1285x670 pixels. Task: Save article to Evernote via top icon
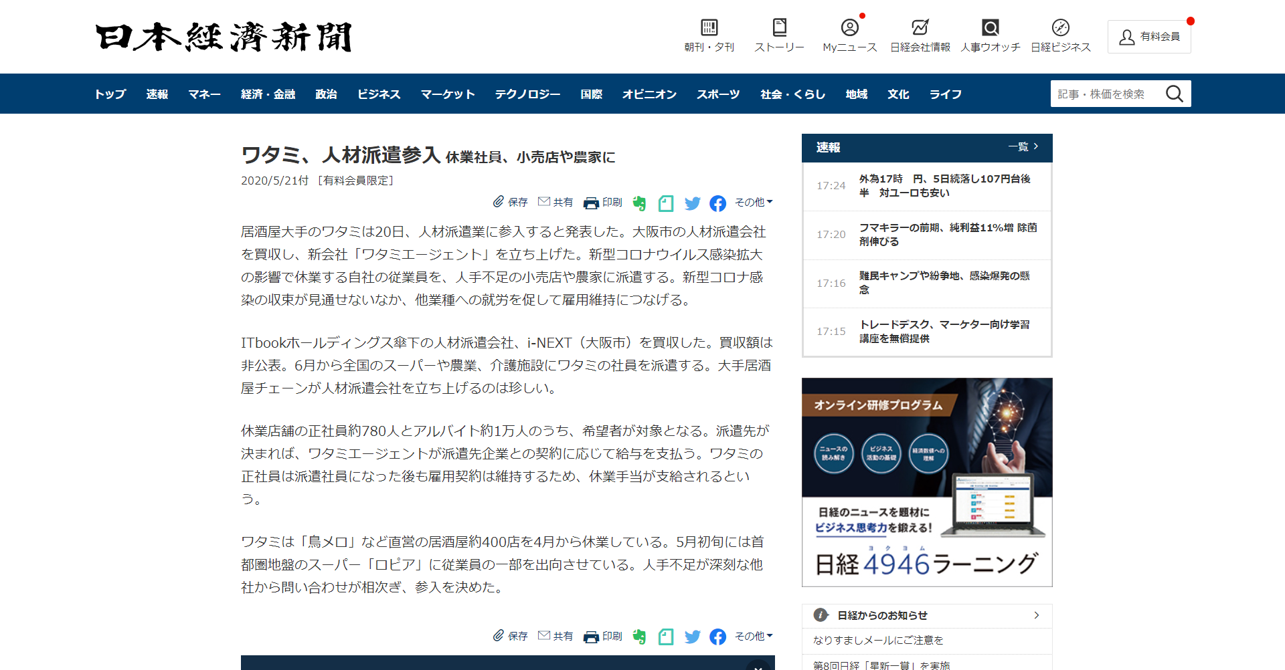point(639,203)
